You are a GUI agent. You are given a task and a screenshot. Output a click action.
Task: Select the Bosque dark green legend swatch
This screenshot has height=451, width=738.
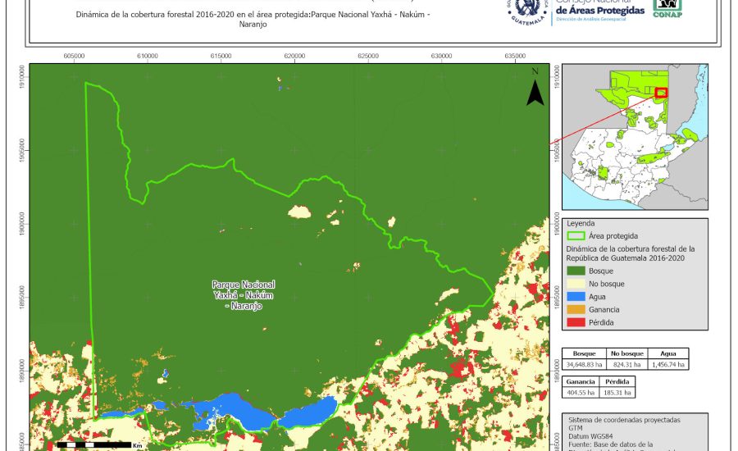pos(576,270)
